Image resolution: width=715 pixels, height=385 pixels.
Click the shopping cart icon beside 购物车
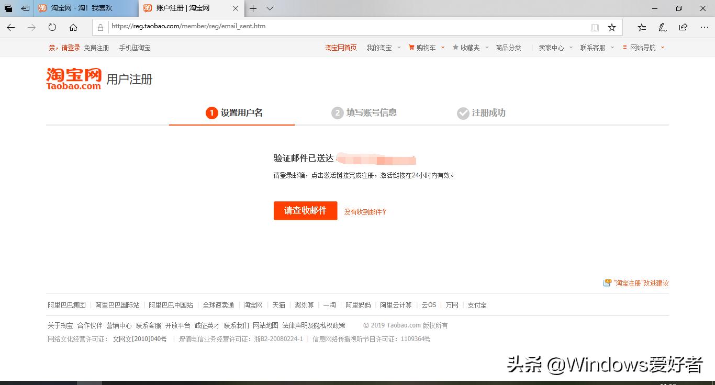(412, 47)
